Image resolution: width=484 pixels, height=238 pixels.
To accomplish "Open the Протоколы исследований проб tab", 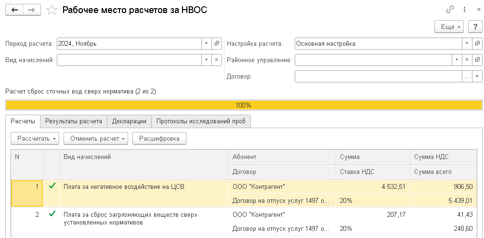I will pyautogui.click(x=201, y=121).
